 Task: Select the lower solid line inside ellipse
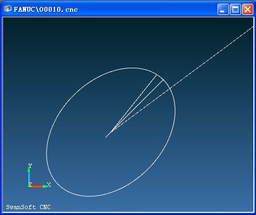pyautogui.click(x=138, y=105)
